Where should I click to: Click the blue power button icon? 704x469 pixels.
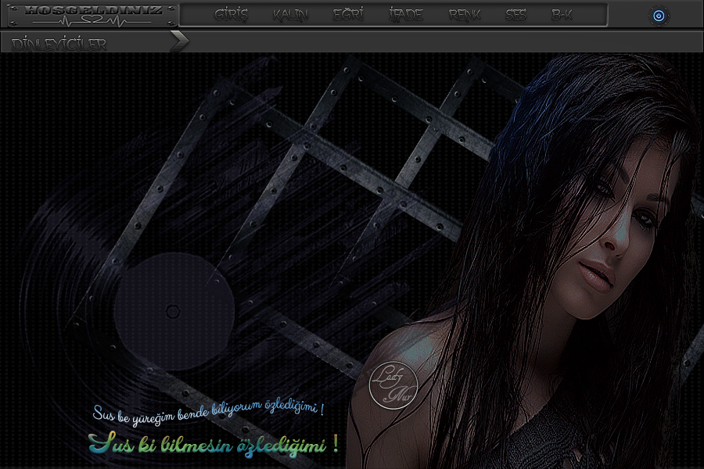[659, 15]
